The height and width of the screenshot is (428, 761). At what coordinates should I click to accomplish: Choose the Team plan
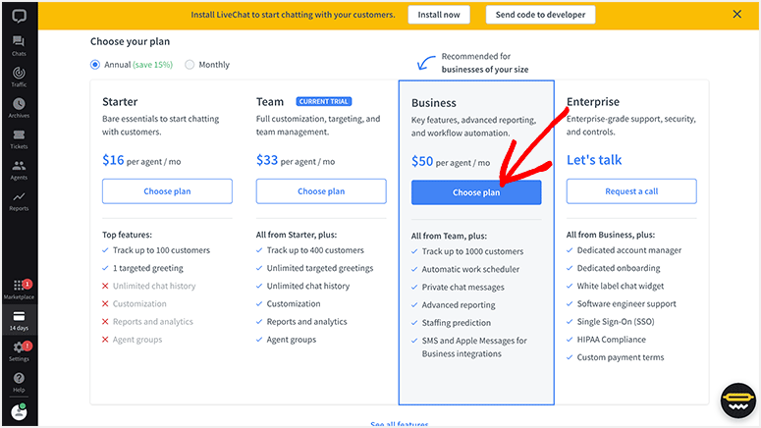tap(321, 191)
